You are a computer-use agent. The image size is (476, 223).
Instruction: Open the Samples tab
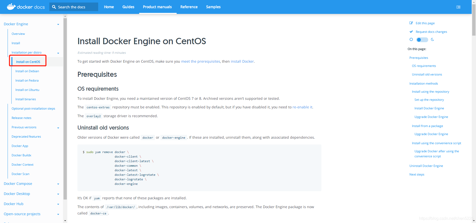click(x=213, y=7)
